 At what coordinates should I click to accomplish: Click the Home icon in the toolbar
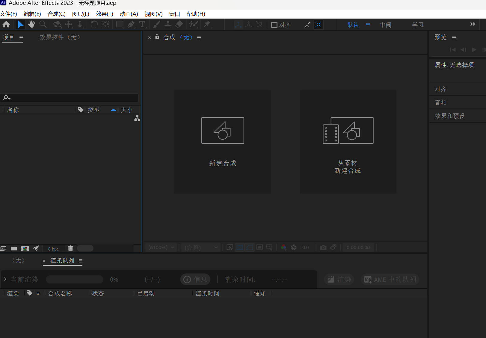click(6, 25)
